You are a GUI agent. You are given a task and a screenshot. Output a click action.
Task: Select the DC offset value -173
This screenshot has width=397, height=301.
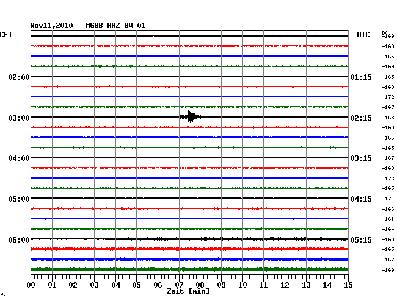point(388,179)
